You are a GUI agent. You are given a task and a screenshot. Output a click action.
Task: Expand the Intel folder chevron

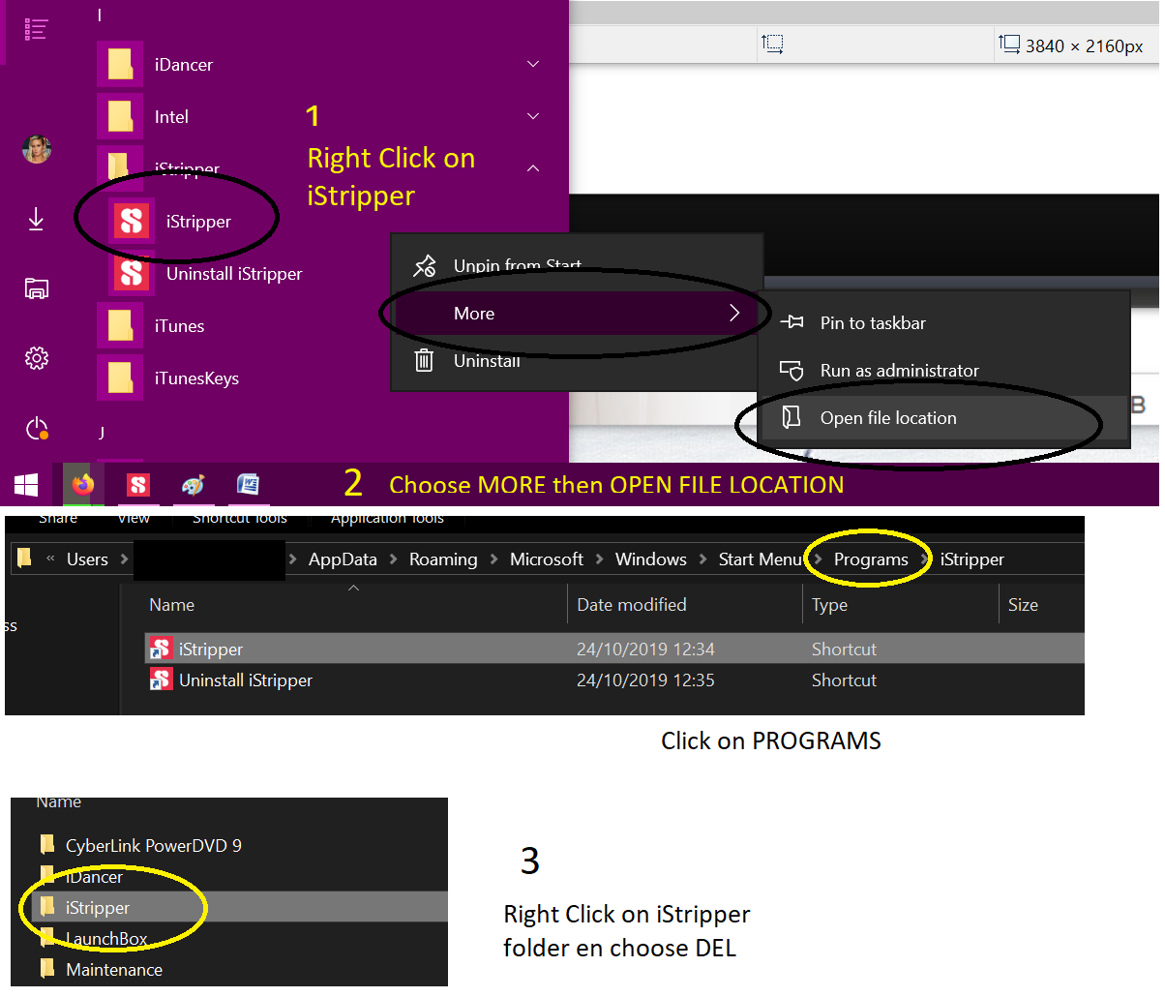tap(533, 117)
